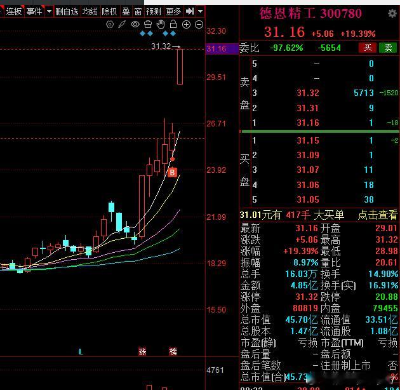400x390 pixels.
Task: Select the pencil drawing tool
Action: 122,25
